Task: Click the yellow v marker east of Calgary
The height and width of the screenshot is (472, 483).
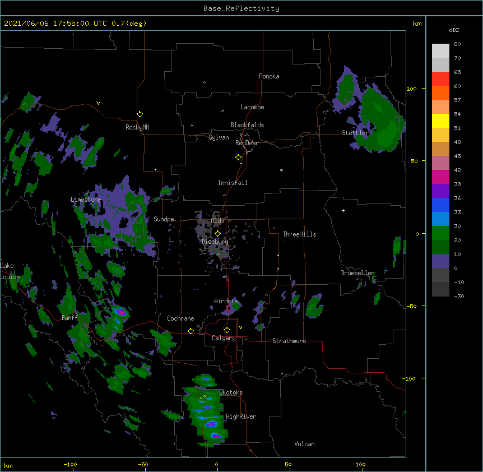Action: tap(240, 327)
